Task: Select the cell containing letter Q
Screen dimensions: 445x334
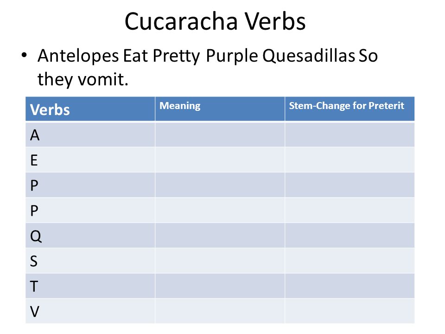Action: tap(90, 236)
